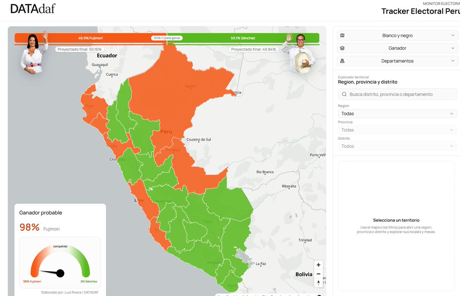Click the search magnifier icon in territory search
Viewport: 460px width, 296px height.
pos(344,94)
